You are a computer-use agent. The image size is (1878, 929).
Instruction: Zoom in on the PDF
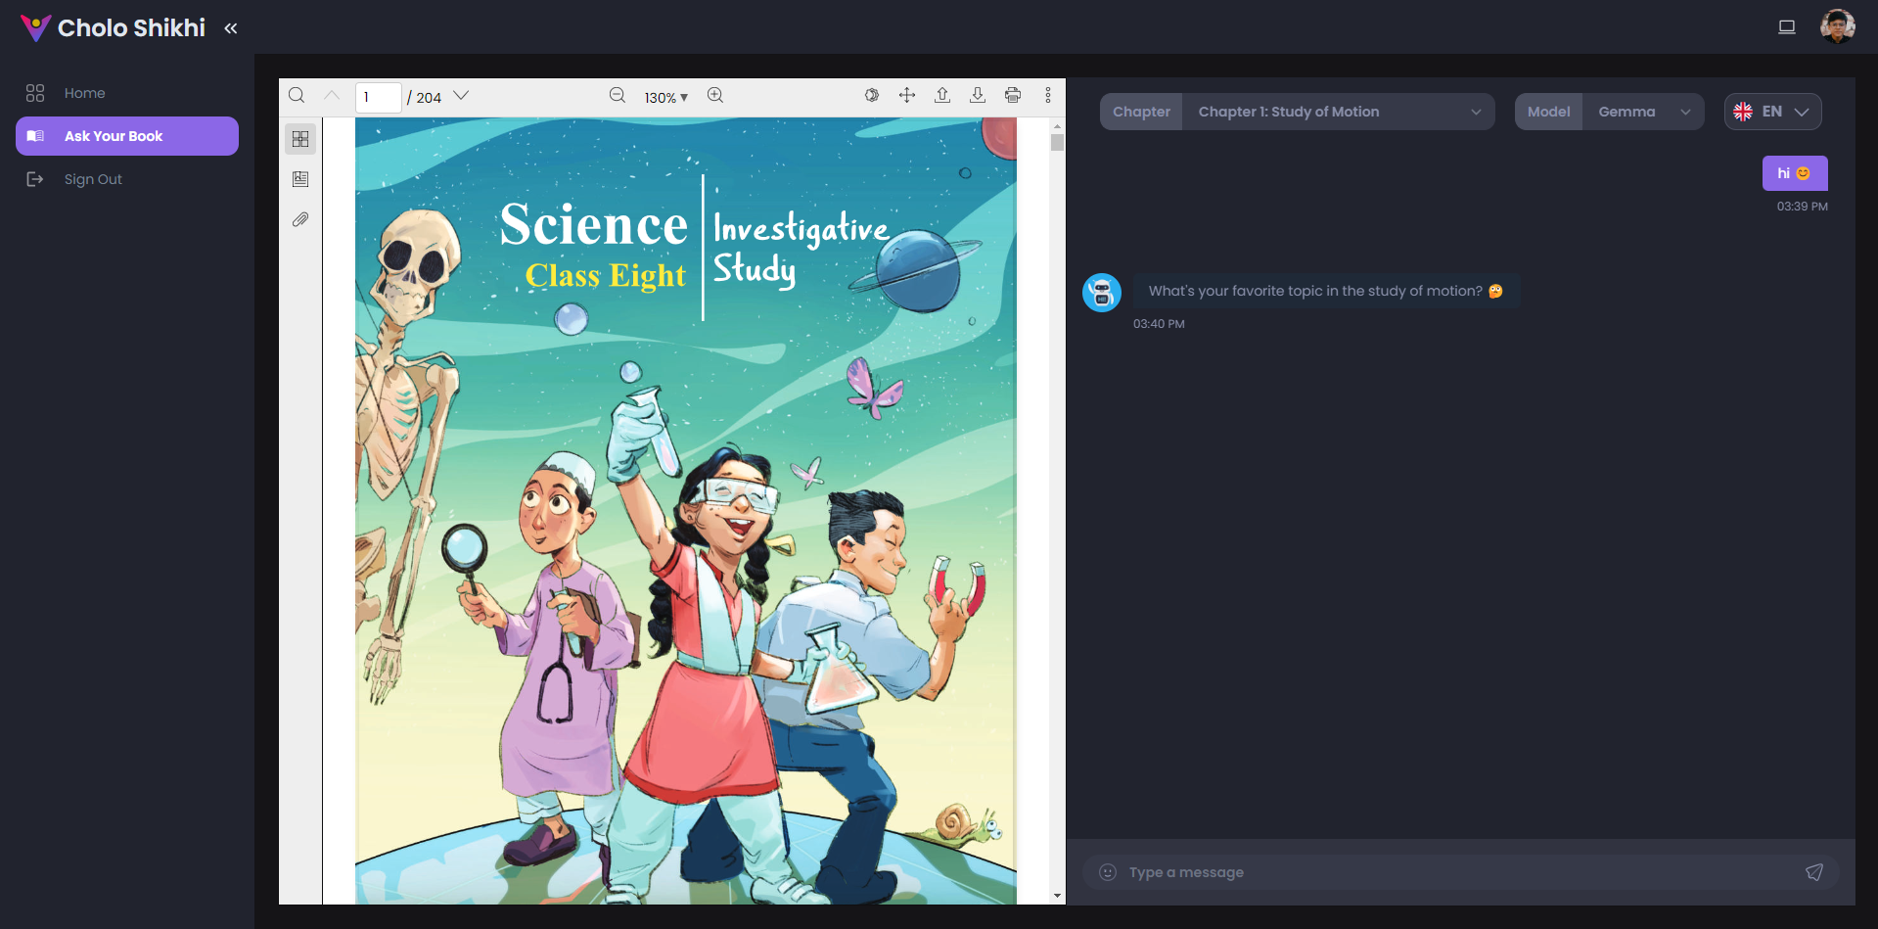point(715,96)
